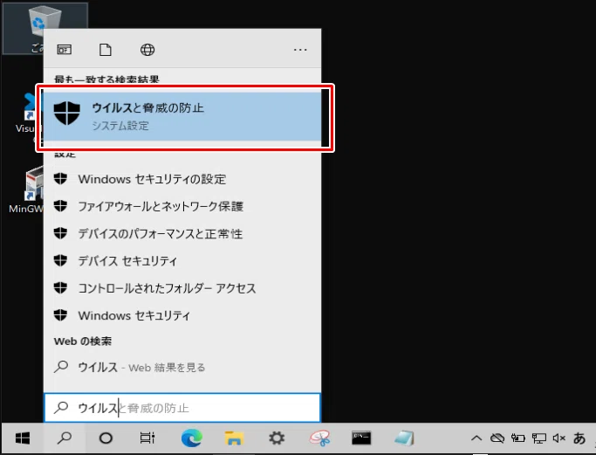This screenshot has width=596, height=455.
Task: Open Command Prompt from taskbar
Action: [361, 438]
